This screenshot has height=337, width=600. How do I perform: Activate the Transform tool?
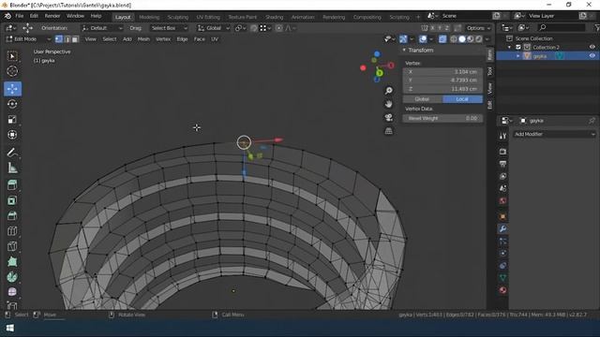pyautogui.click(x=12, y=135)
